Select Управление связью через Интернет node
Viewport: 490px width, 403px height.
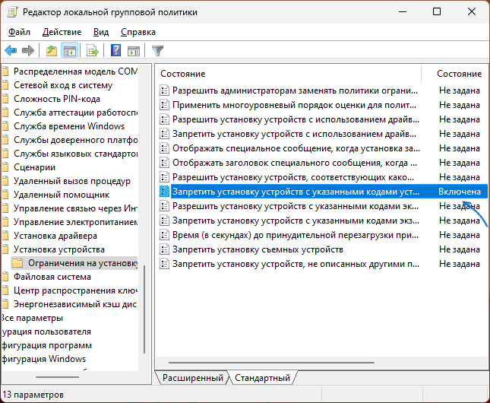tap(75, 208)
